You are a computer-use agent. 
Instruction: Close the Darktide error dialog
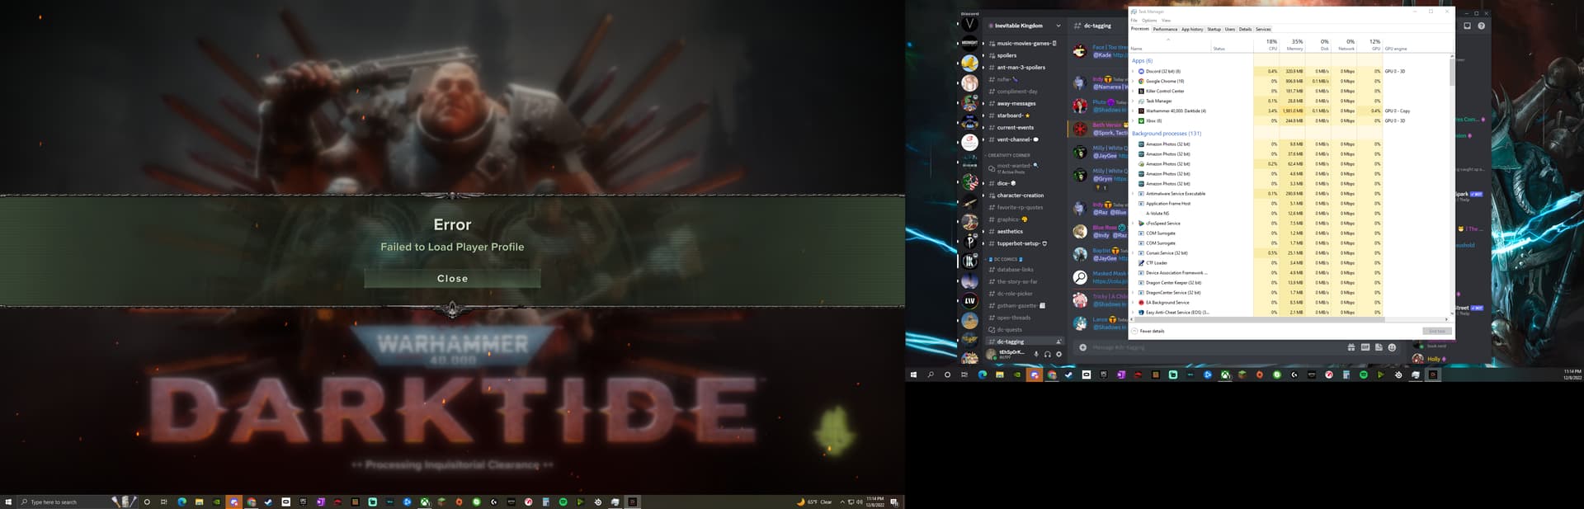coord(452,279)
